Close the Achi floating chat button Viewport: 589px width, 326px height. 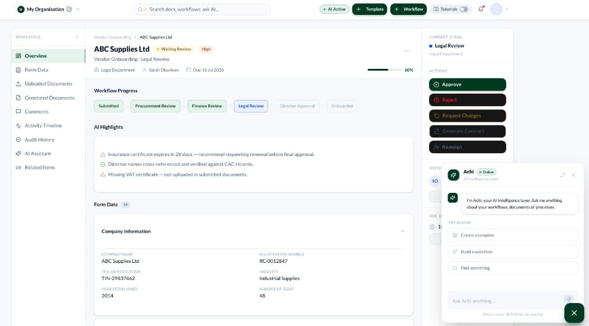(x=574, y=313)
